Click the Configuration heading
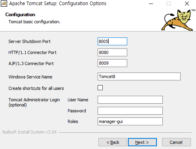This screenshot has width=196, height=149. click(x=20, y=15)
